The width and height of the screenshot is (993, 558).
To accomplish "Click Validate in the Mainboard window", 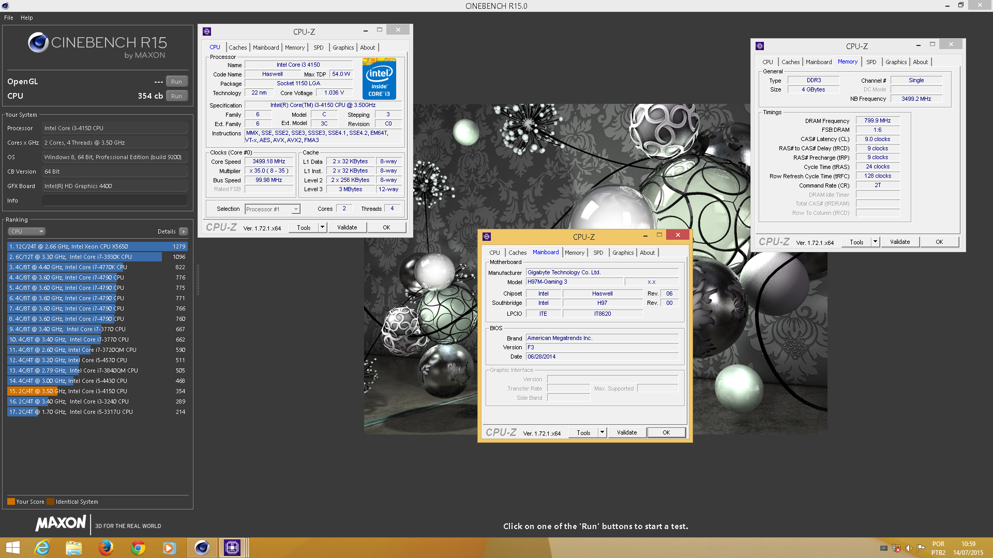I will click(627, 432).
